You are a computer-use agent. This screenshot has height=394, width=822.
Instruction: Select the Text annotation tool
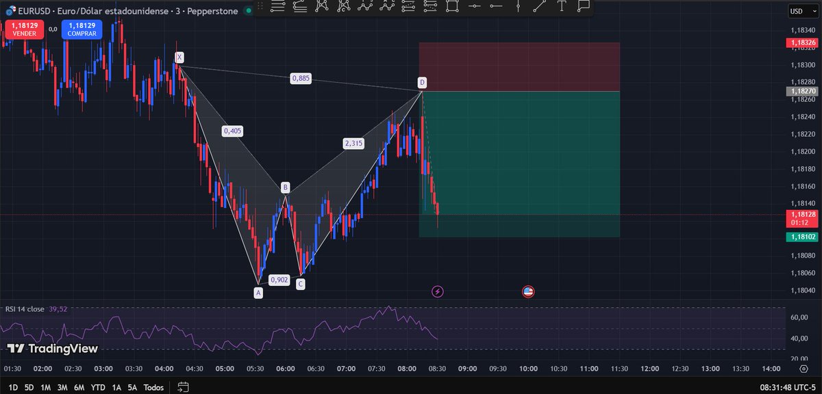coord(562,5)
